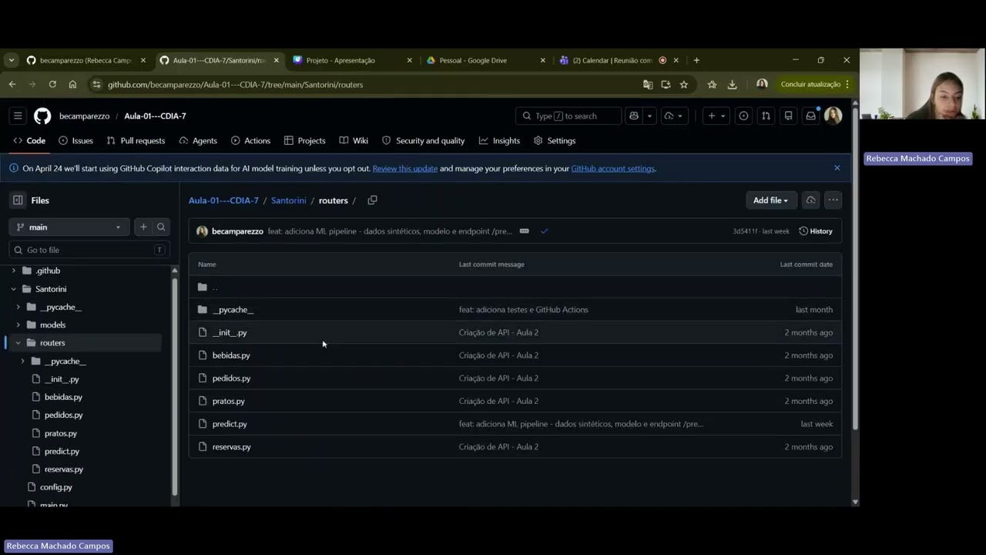Switch to the Insights tab

[499, 140]
